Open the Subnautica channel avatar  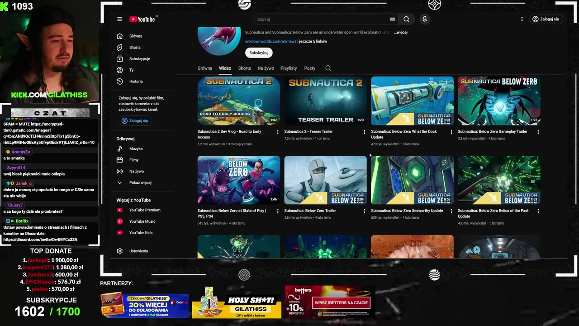coord(219,41)
